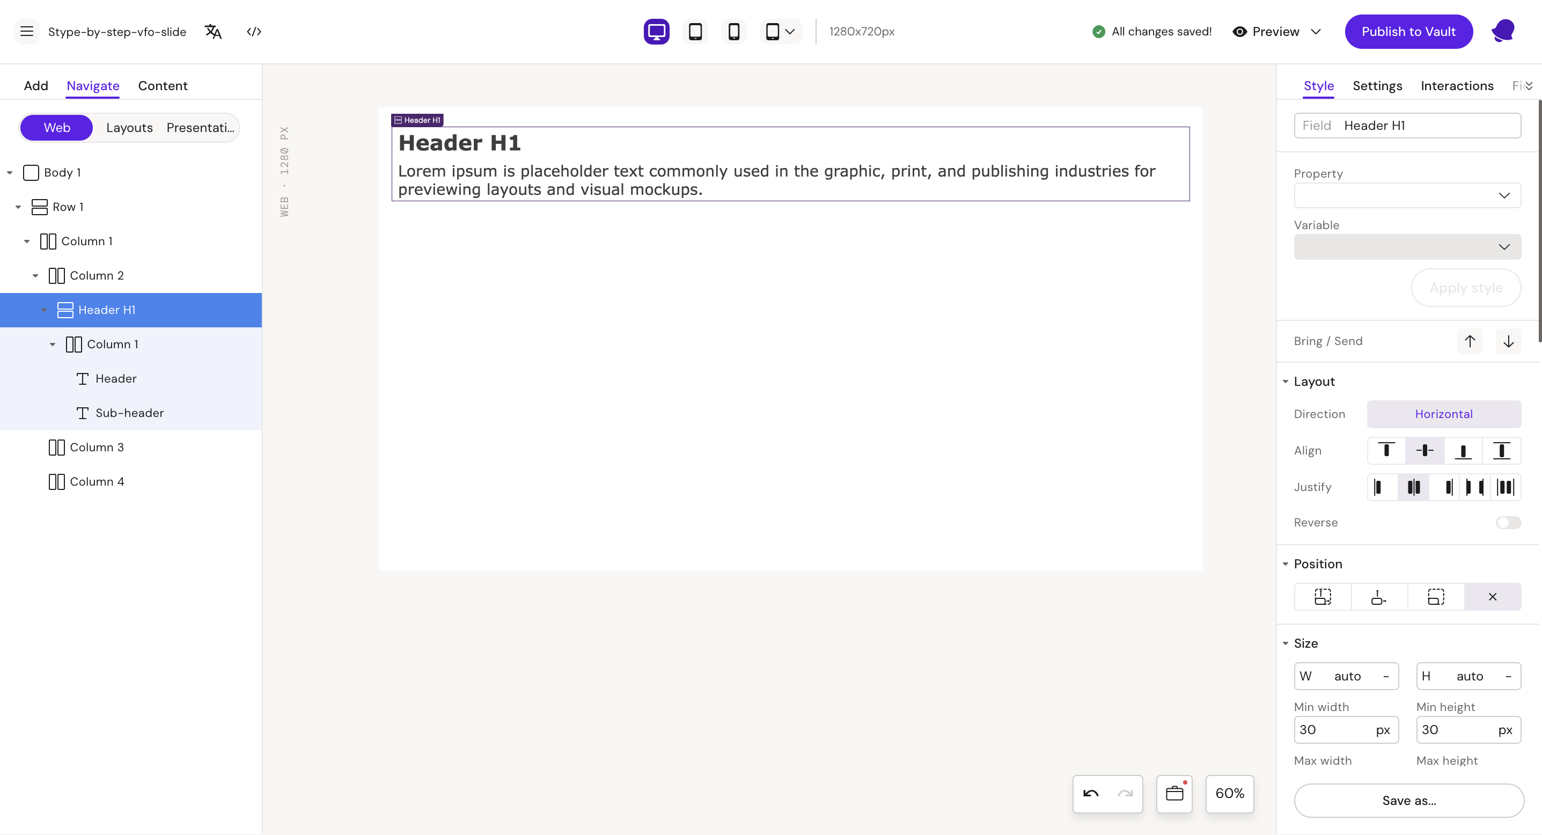Switch to tablet device view

[x=695, y=31]
